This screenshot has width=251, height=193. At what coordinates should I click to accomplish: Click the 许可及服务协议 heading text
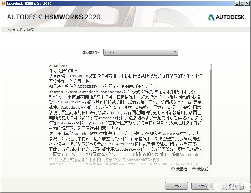[63, 71]
